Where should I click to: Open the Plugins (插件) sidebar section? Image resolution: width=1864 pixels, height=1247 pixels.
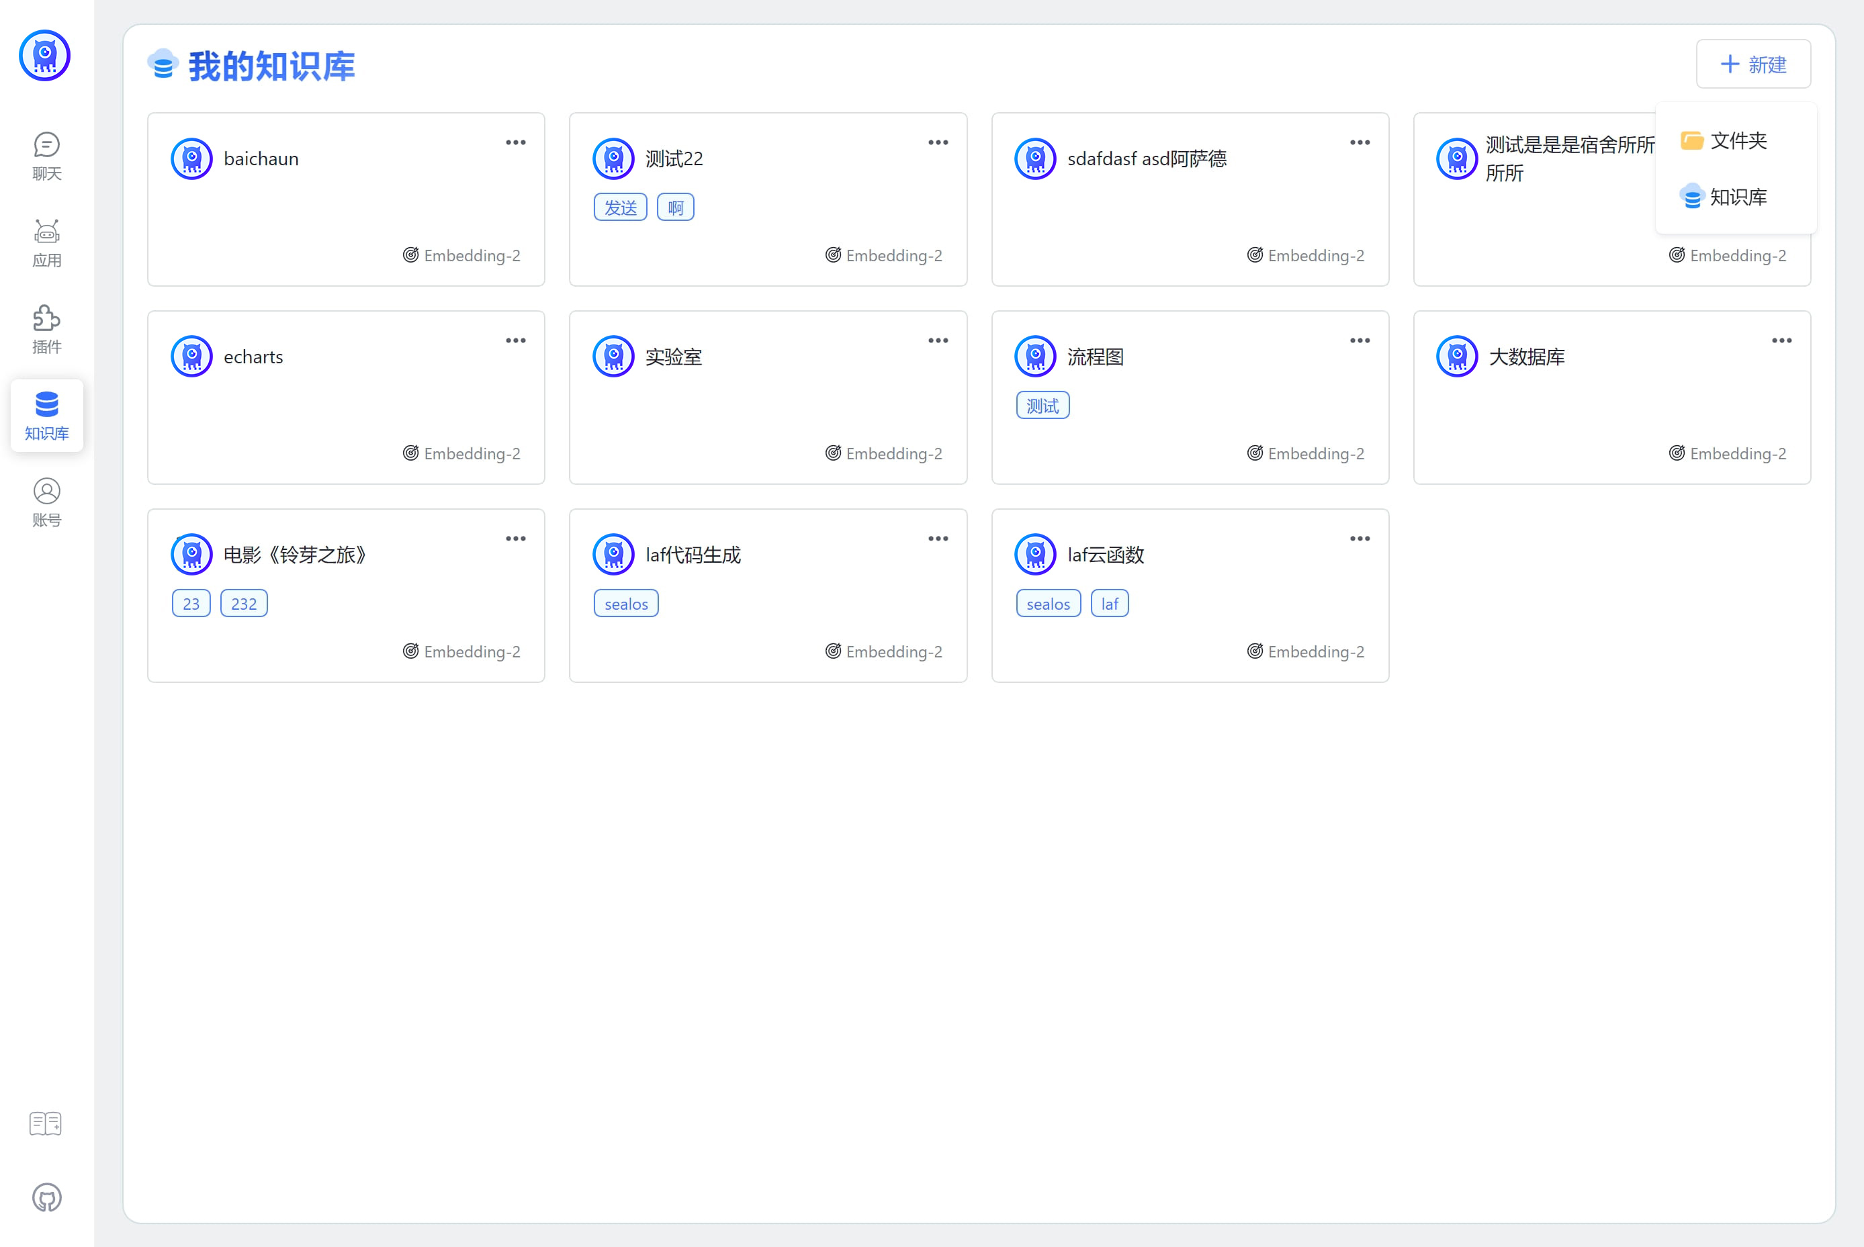tap(46, 330)
